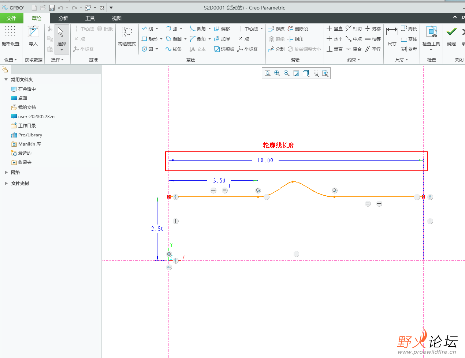Open the dropdown arrow next to 椭圆
This screenshot has width=465, height=358.
click(x=185, y=39)
